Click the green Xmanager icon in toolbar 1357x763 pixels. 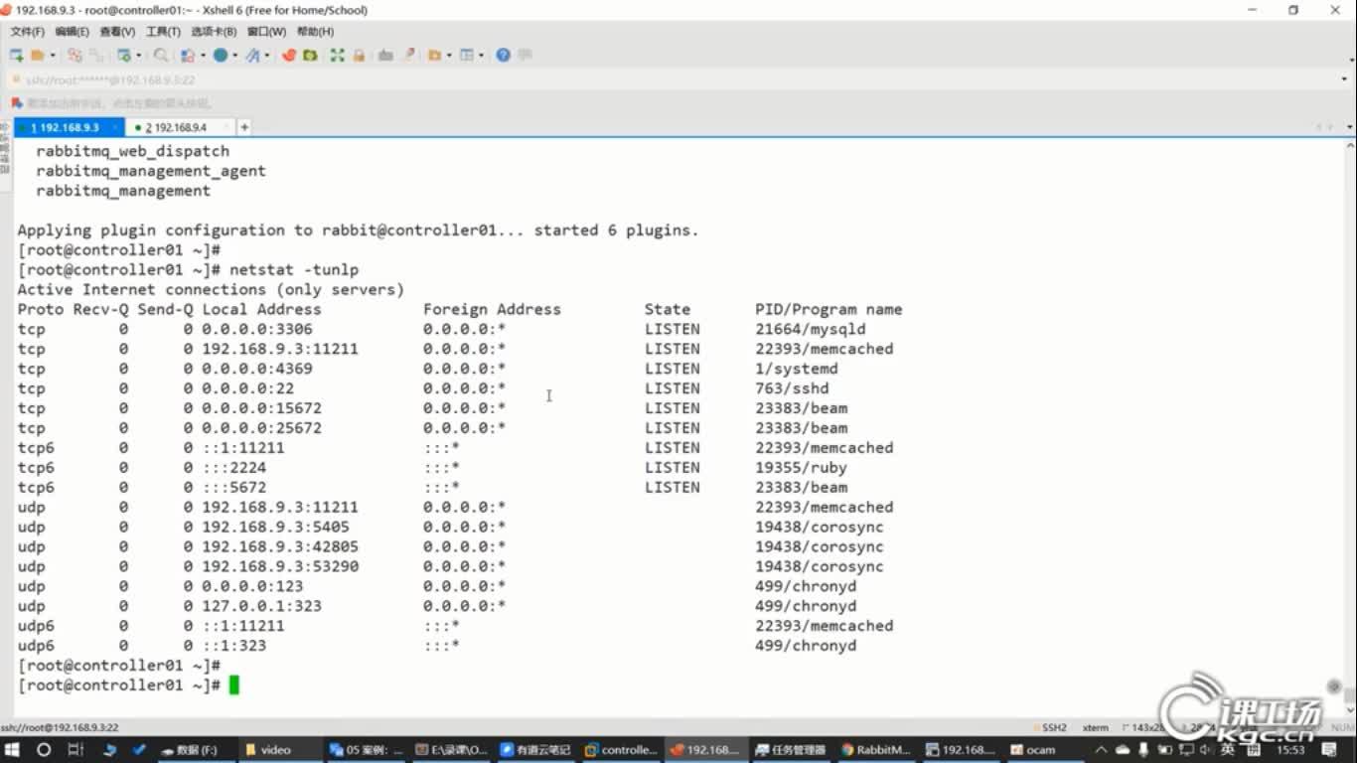pos(310,56)
